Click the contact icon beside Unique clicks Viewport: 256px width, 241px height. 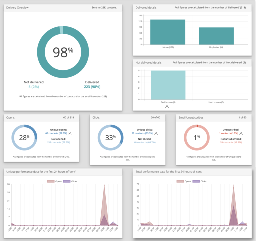tap(156, 133)
